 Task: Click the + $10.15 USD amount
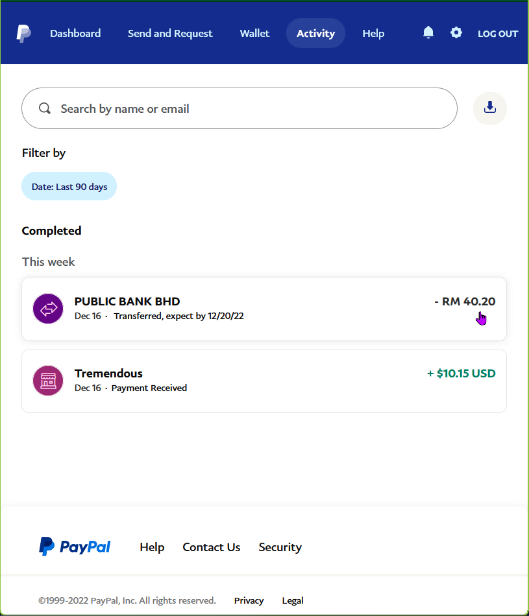tap(461, 373)
